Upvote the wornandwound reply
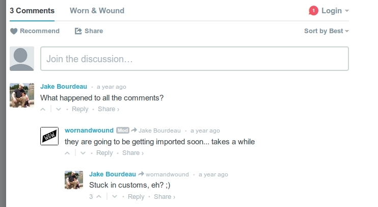Viewport: 378px width, 207px height. (68, 153)
